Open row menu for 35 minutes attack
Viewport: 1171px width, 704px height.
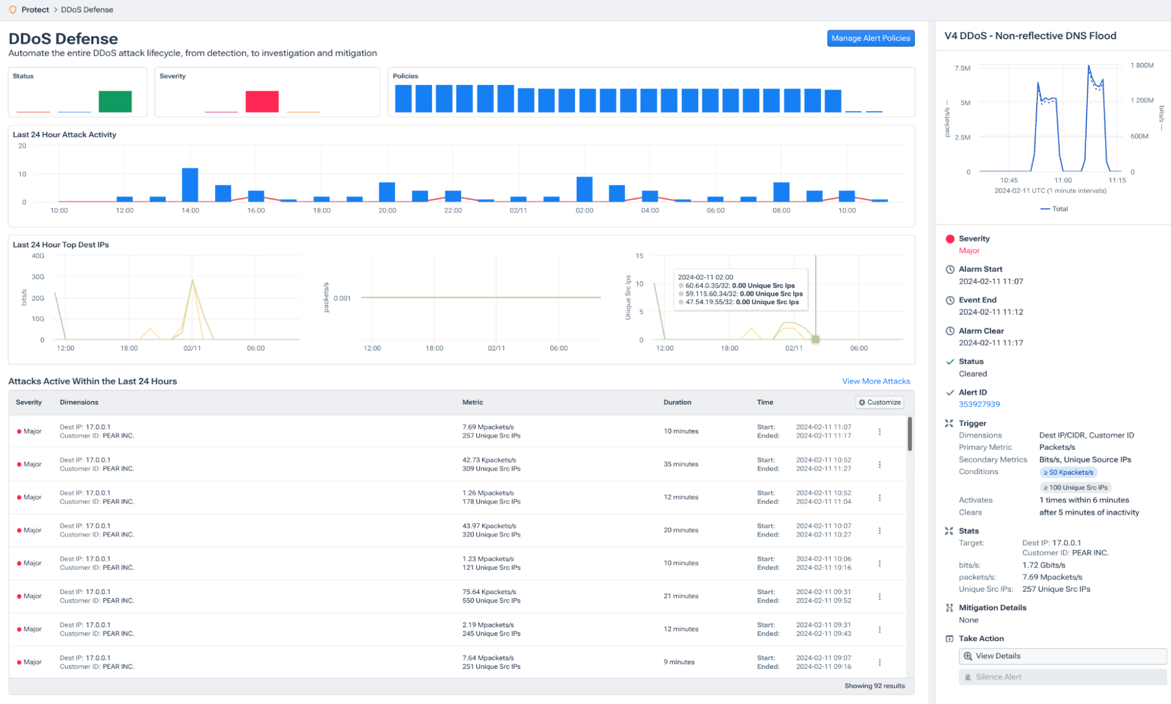click(880, 465)
